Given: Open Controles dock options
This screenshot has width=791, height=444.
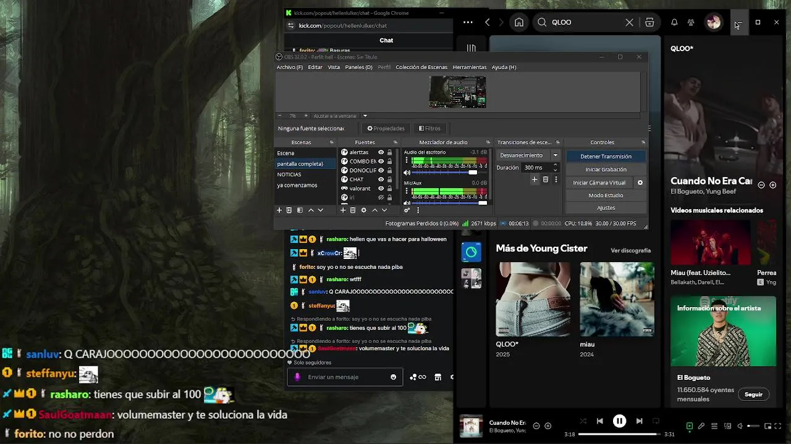Looking at the screenshot, I should click(x=643, y=142).
